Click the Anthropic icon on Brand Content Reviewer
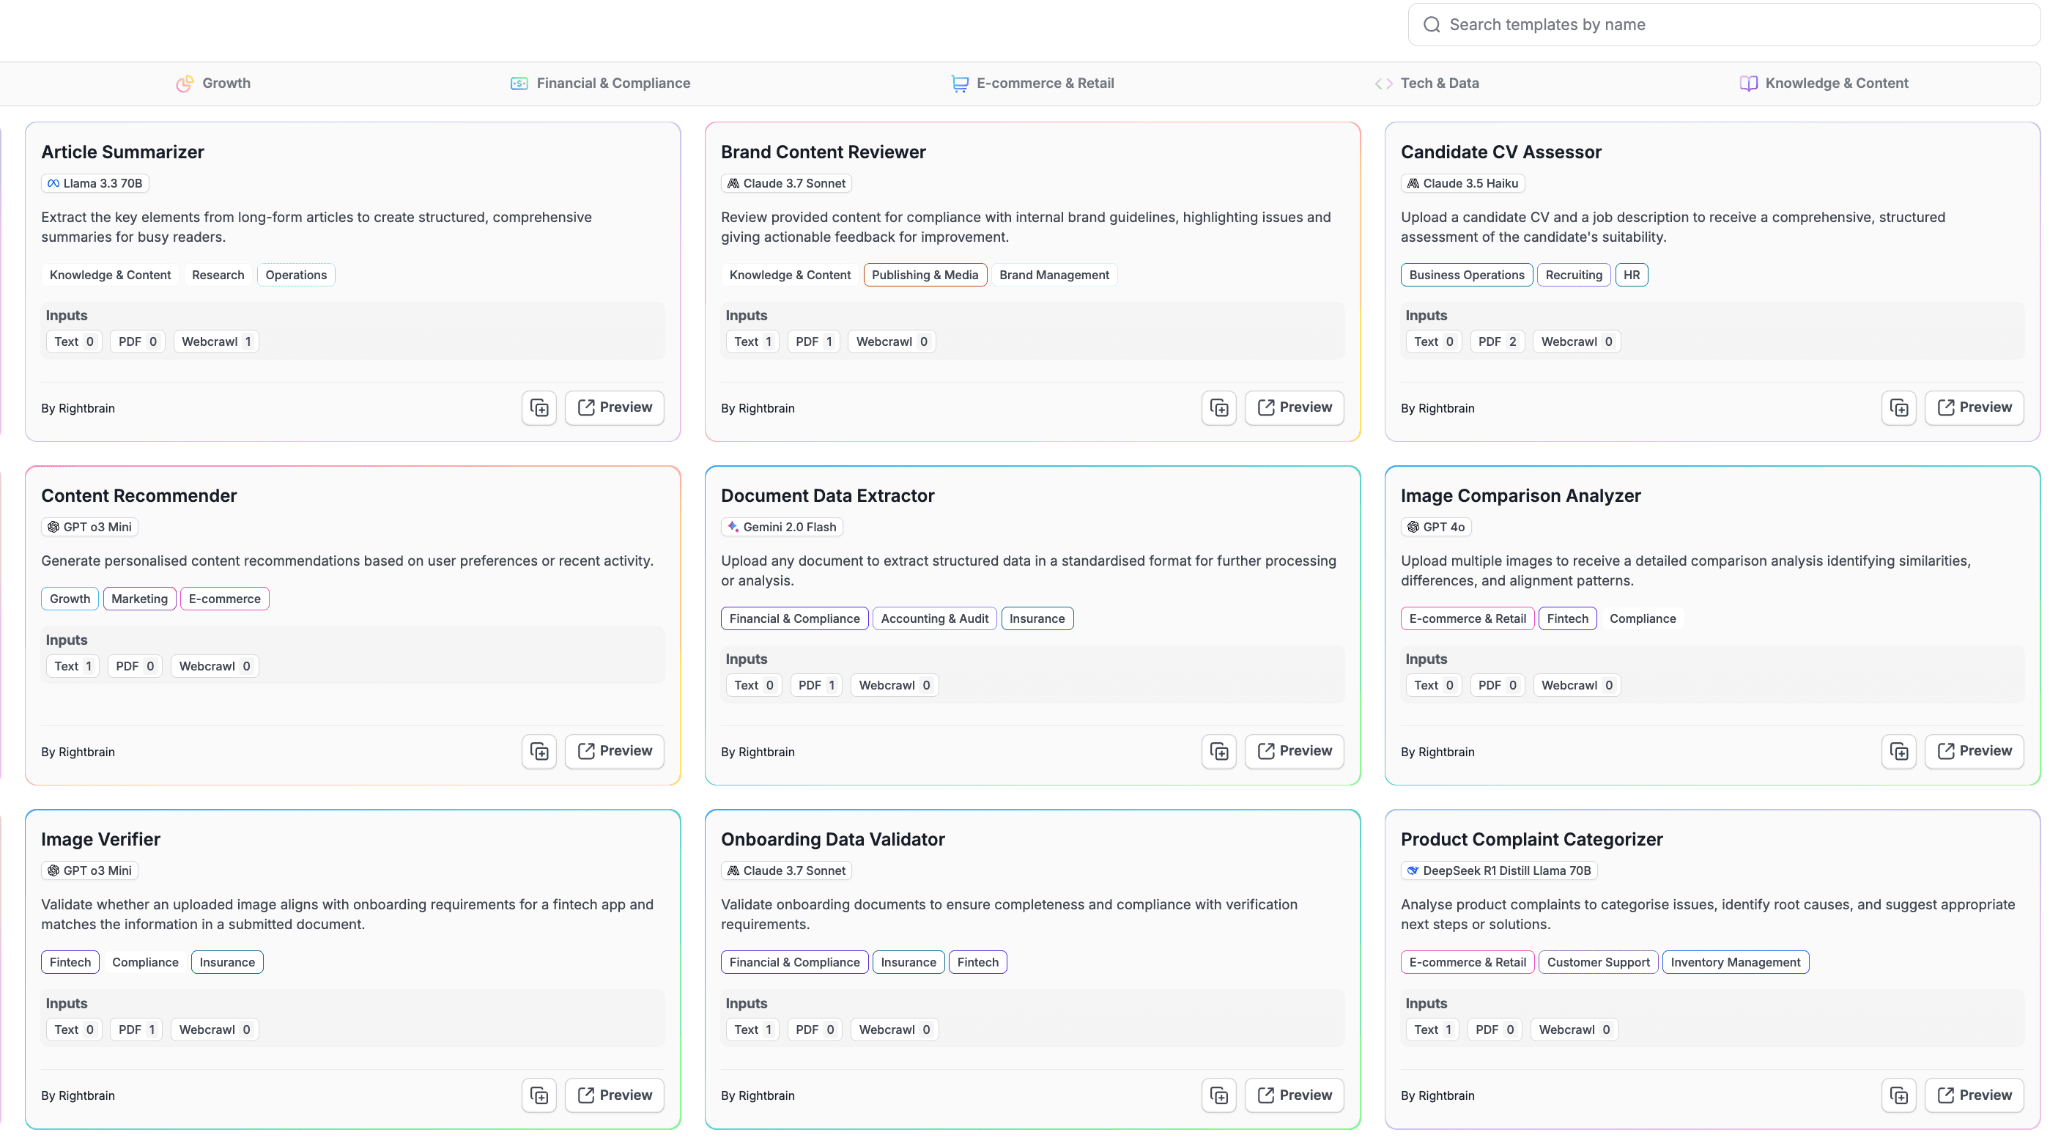Viewport: 2050px width, 1146px height. click(733, 183)
